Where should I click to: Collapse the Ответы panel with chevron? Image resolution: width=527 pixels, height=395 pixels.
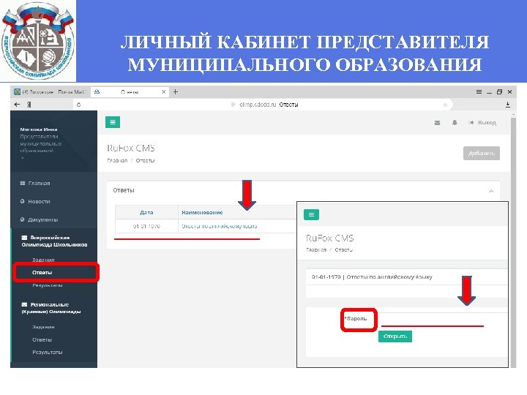(x=491, y=191)
